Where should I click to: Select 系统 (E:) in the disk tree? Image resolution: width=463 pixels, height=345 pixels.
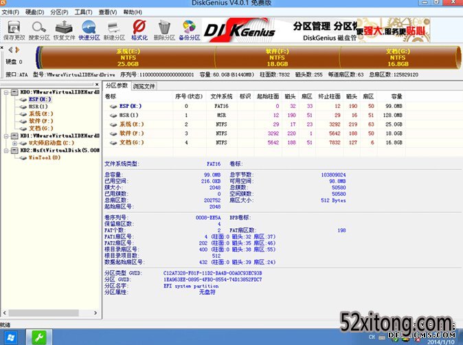[41, 113]
